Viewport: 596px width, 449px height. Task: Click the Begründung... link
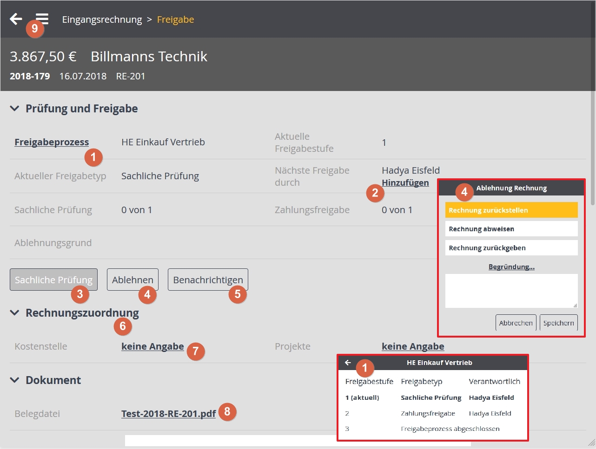511,267
